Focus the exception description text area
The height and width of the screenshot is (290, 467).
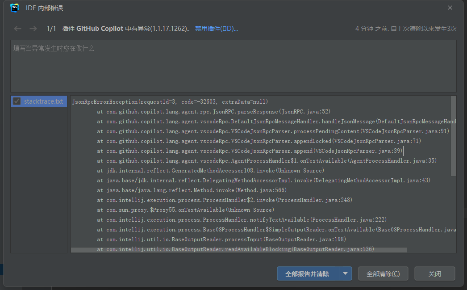pyautogui.click(x=233, y=66)
